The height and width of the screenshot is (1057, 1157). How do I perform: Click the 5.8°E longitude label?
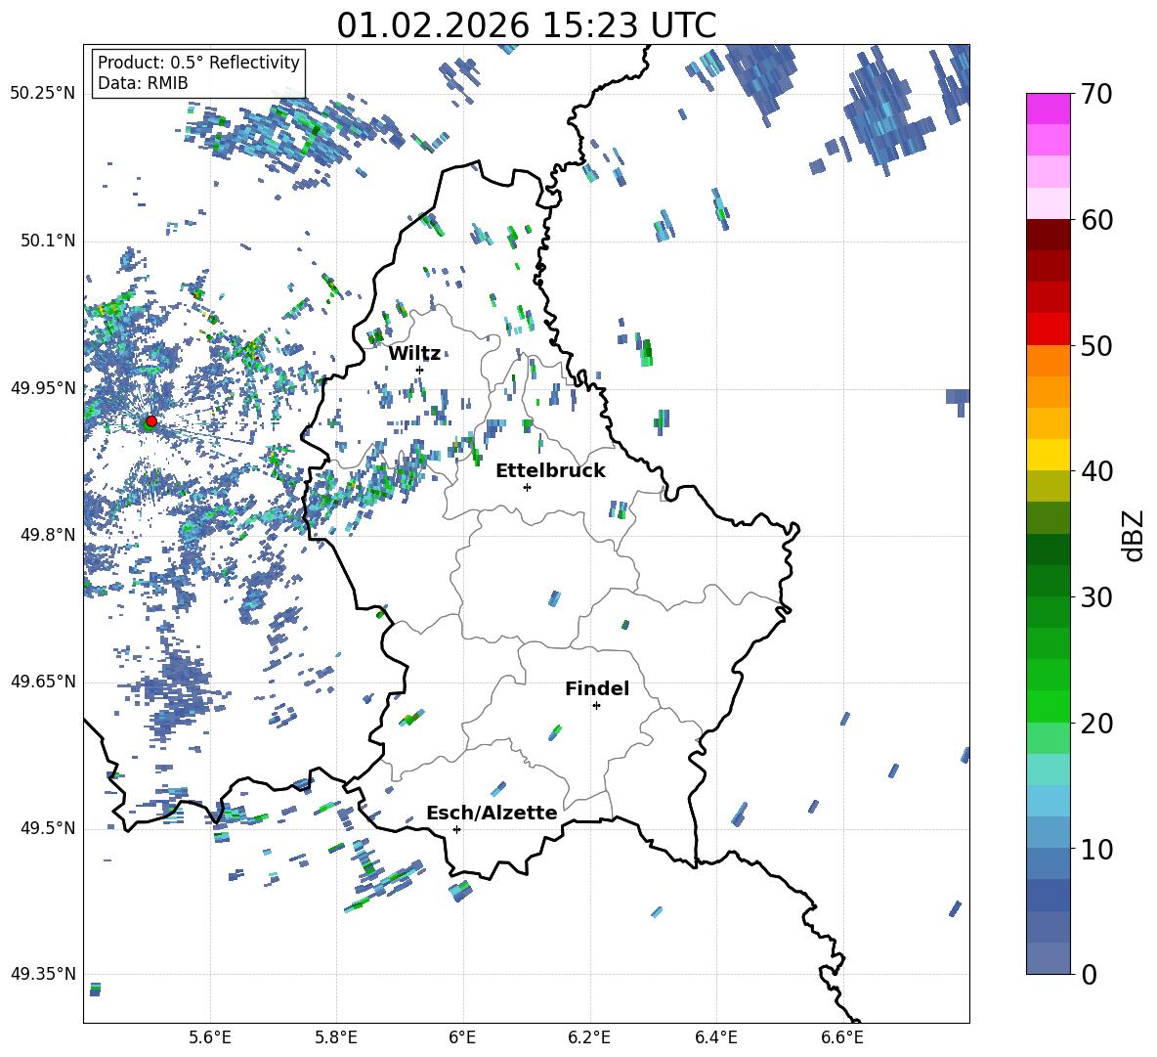coord(336,1037)
